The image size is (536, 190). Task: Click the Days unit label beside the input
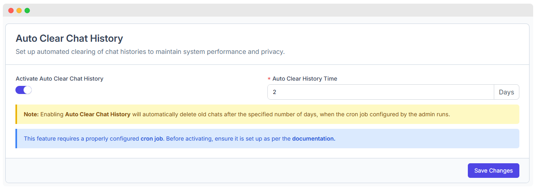pyautogui.click(x=506, y=92)
